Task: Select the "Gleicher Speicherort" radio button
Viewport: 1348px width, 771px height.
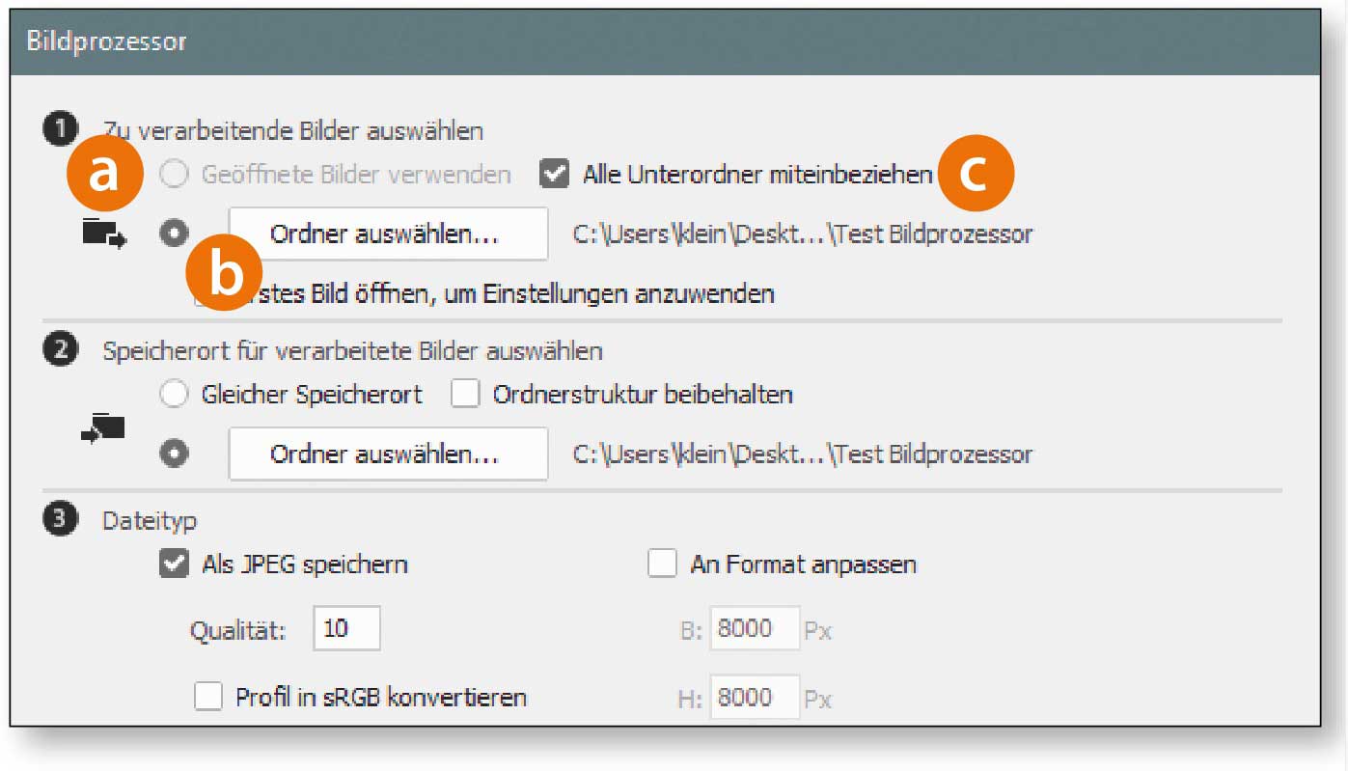Action: (175, 395)
